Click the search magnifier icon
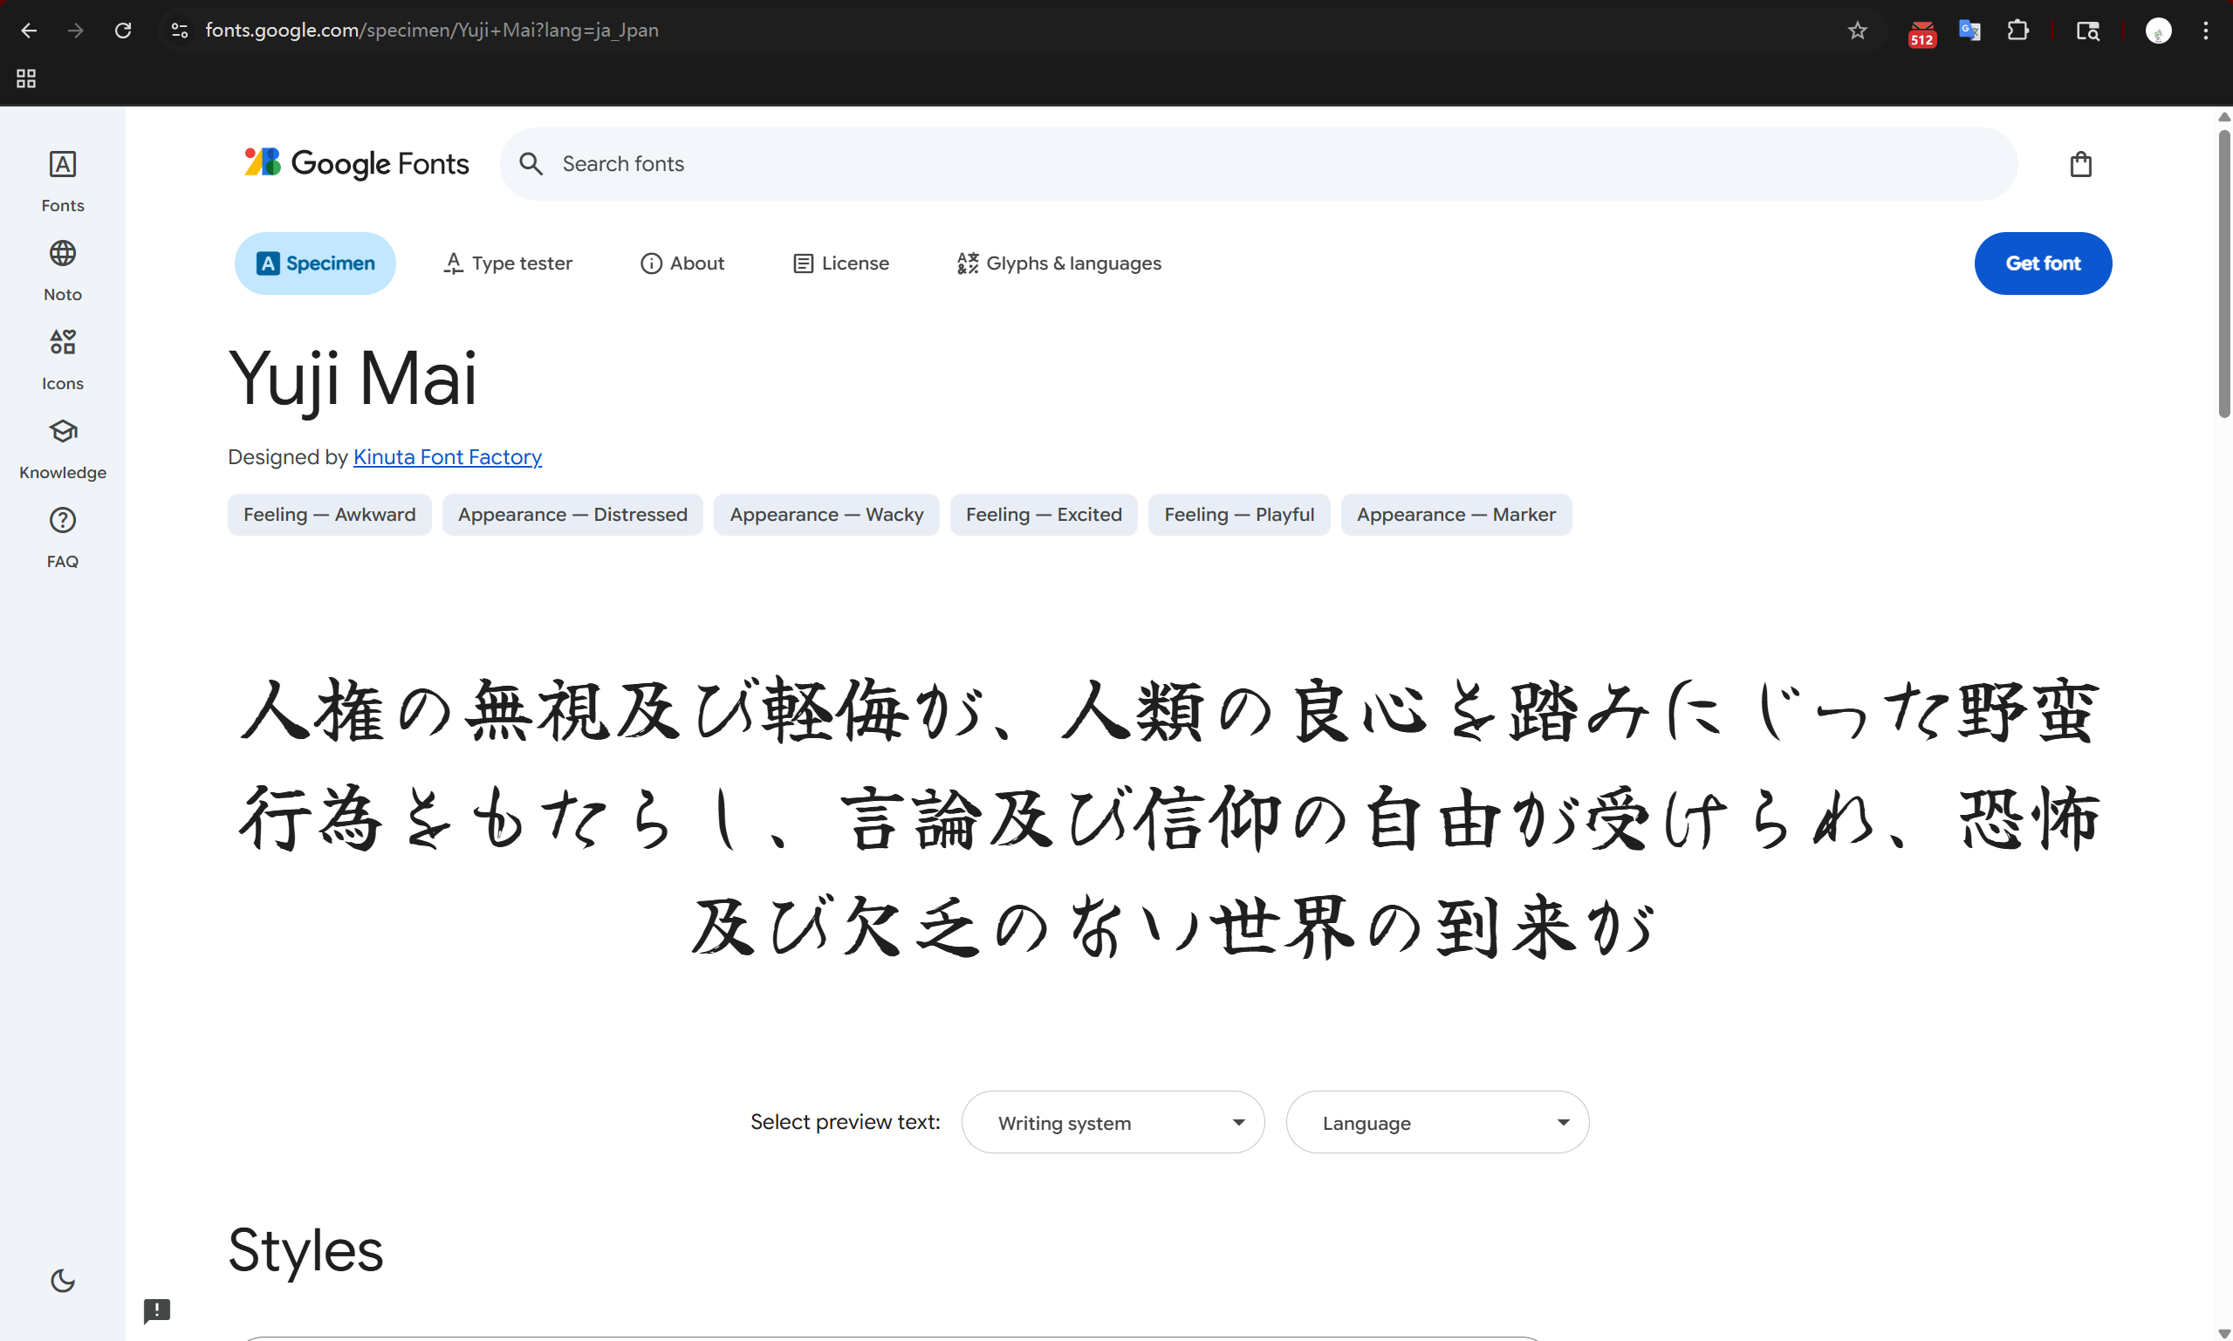The image size is (2233, 1341). 531,163
